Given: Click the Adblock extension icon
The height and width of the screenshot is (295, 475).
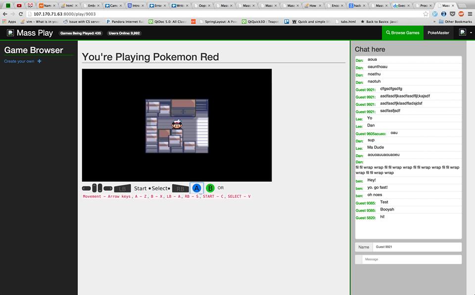Looking at the screenshot, I should tap(461, 14).
